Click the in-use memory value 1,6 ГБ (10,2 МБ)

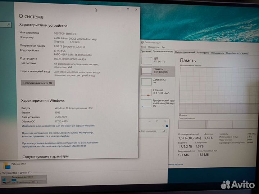click(x=190, y=138)
